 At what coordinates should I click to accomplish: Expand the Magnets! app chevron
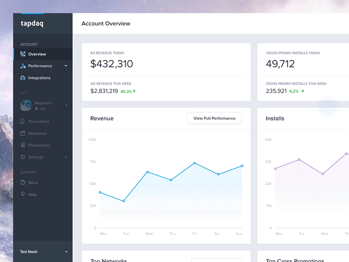pos(66,105)
